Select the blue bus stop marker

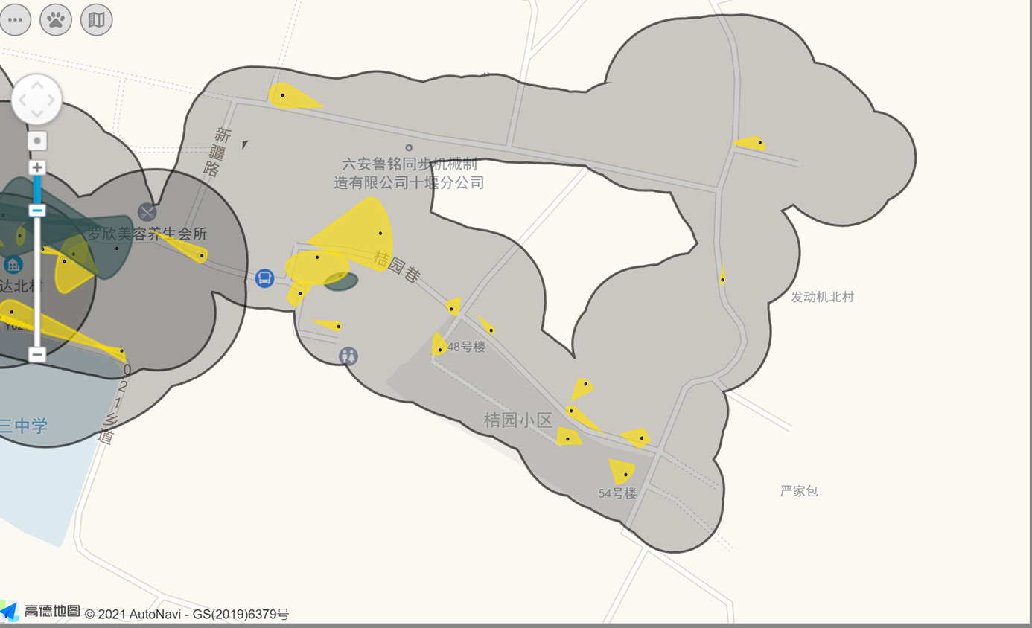(x=264, y=278)
